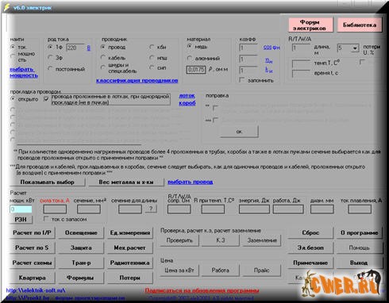Click the 'Сброс' reset button
The height and width of the screenshot is (303, 389).
310,232
